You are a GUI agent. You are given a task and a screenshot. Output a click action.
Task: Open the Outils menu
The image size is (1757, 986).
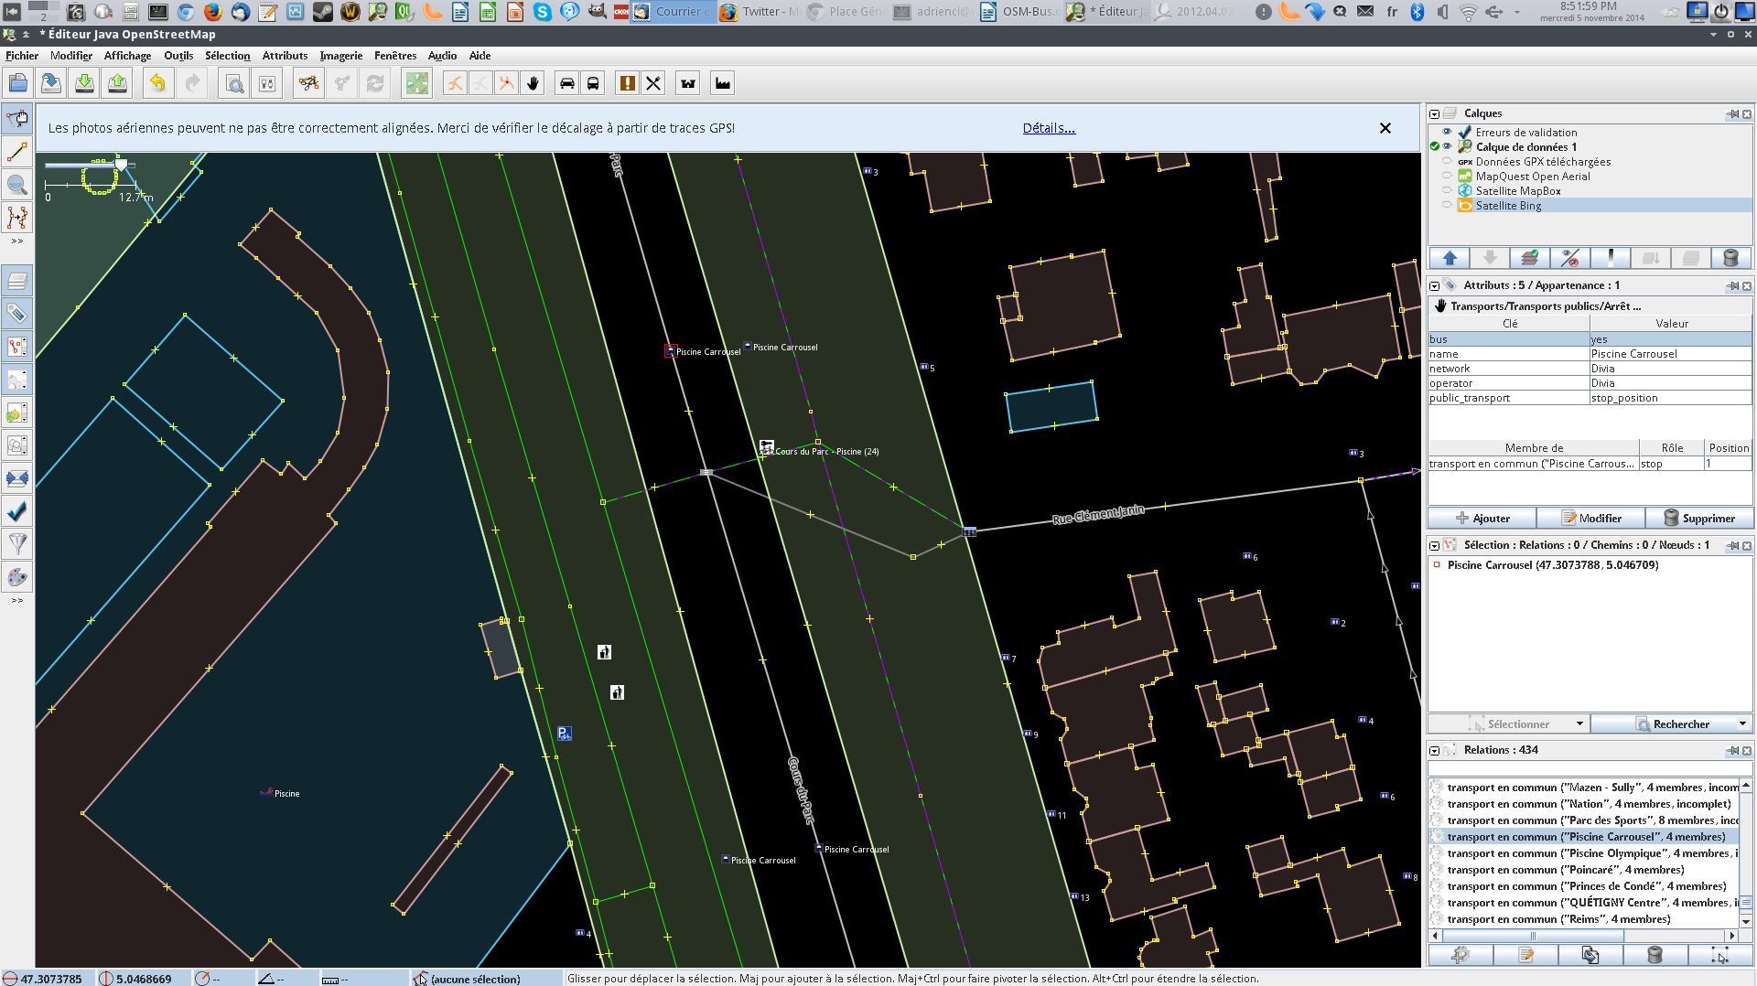click(x=178, y=56)
